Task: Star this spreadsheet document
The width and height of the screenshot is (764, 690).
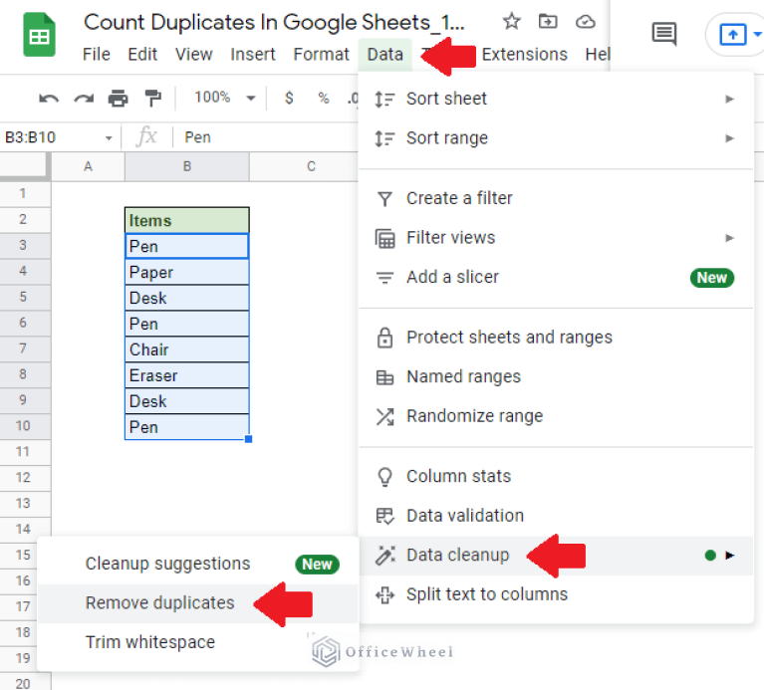Action: [x=511, y=21]
